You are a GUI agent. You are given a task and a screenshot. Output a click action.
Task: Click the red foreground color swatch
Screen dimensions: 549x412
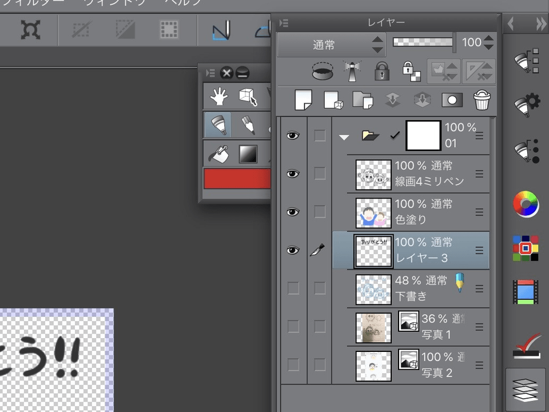point(237,179)
